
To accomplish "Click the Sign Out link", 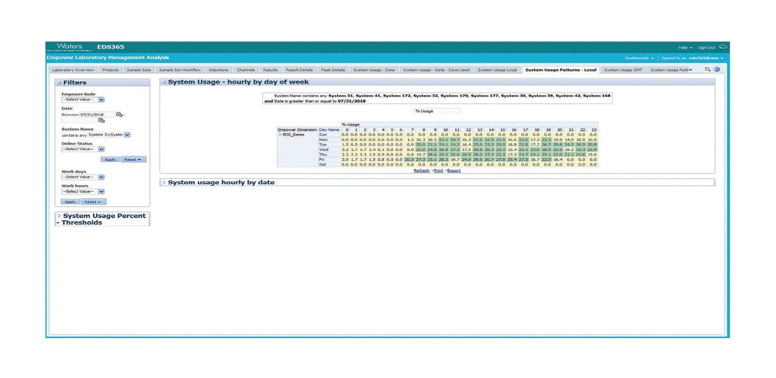I will [x=707, y=48].
